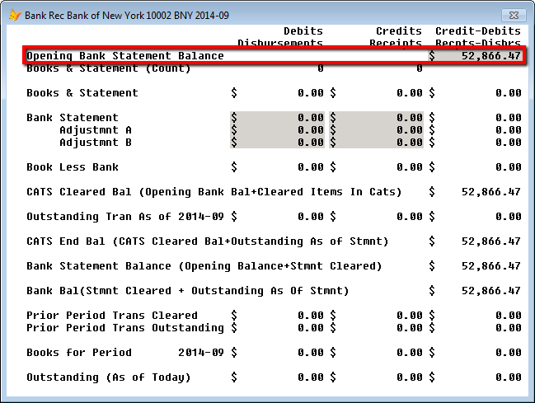Click Outstanding (As of Today) net 0.00
Viewport: 535px width, 403px height.
pos(509,377)
